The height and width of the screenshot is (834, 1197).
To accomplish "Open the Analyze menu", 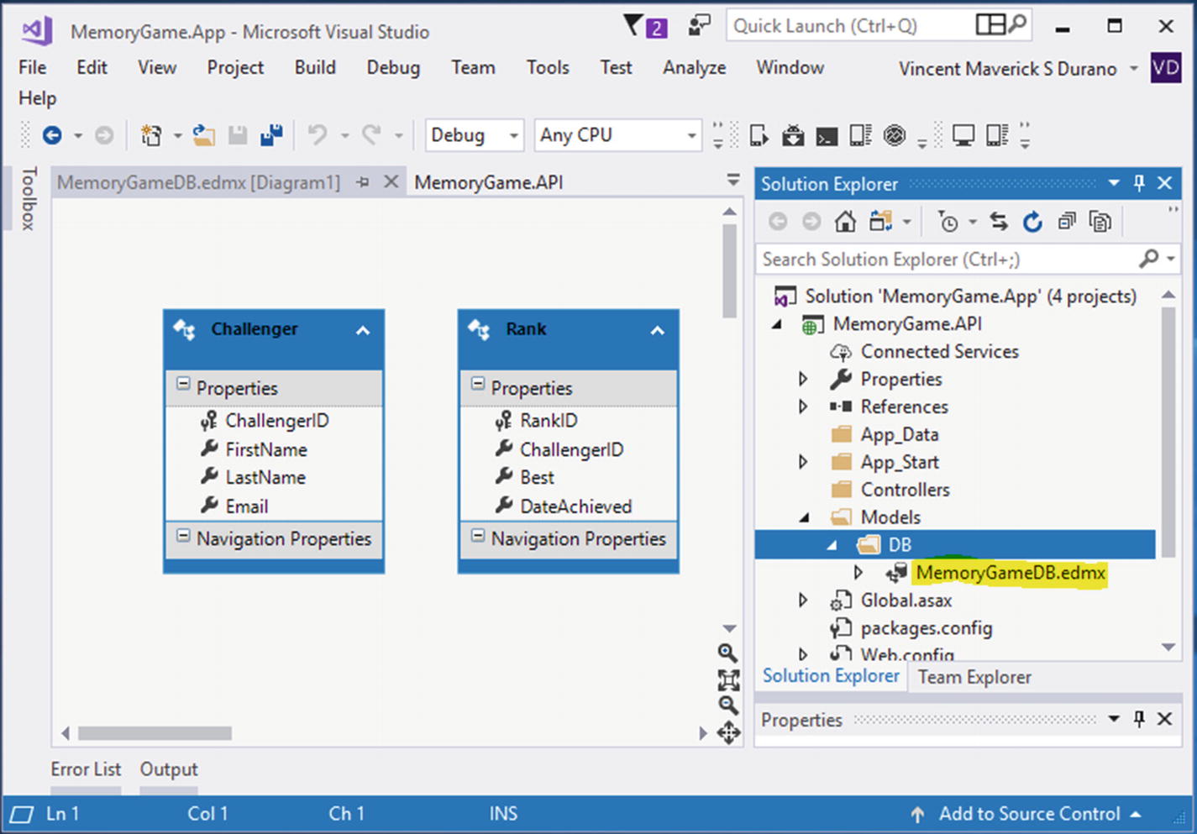I will point(694,67).
